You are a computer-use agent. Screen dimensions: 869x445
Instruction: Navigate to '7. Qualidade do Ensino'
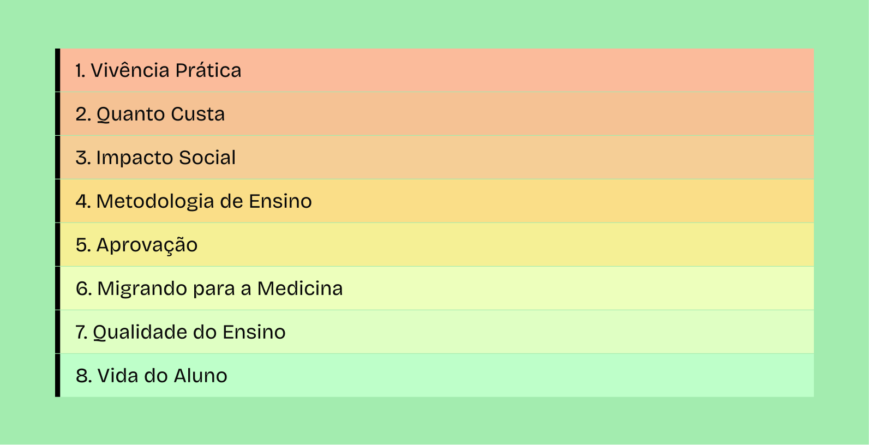(x=181, y=332)
